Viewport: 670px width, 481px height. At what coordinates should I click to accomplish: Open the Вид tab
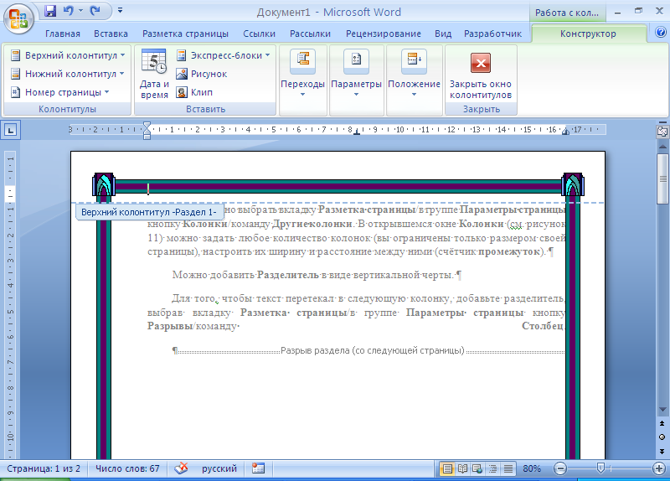443,34
